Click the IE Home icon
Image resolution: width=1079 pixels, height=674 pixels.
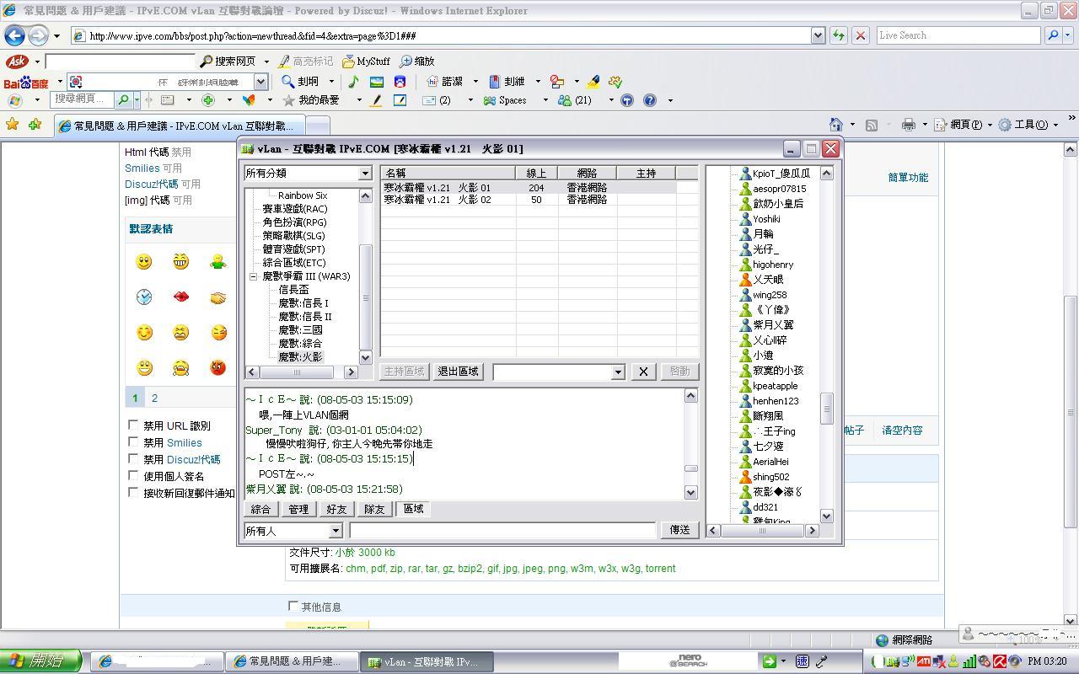pos(835,125)
